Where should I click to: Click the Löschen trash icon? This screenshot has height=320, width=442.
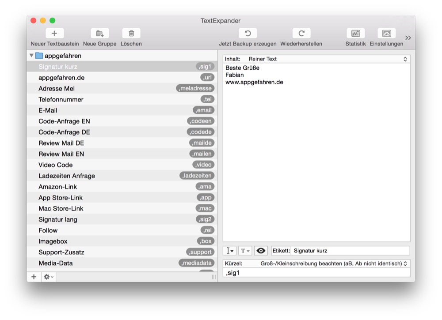tap(131, 34)
